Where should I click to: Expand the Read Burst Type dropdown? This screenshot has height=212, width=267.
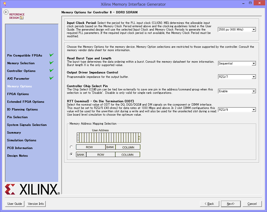237,63
